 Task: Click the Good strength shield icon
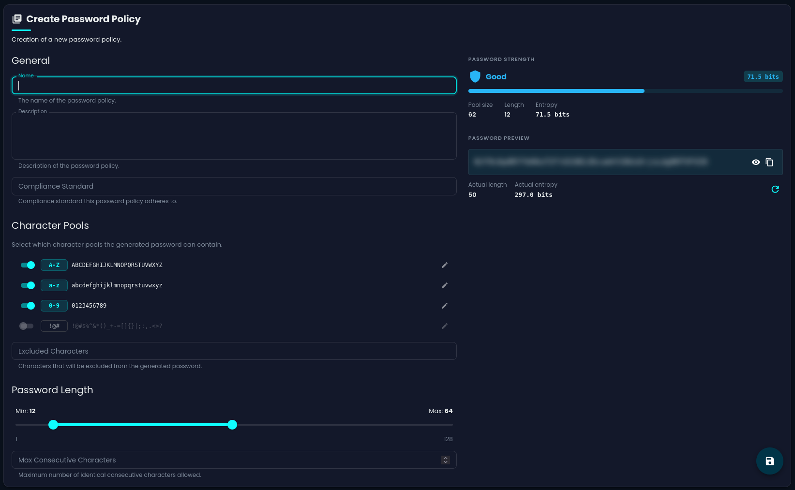[x=475, y=76]
